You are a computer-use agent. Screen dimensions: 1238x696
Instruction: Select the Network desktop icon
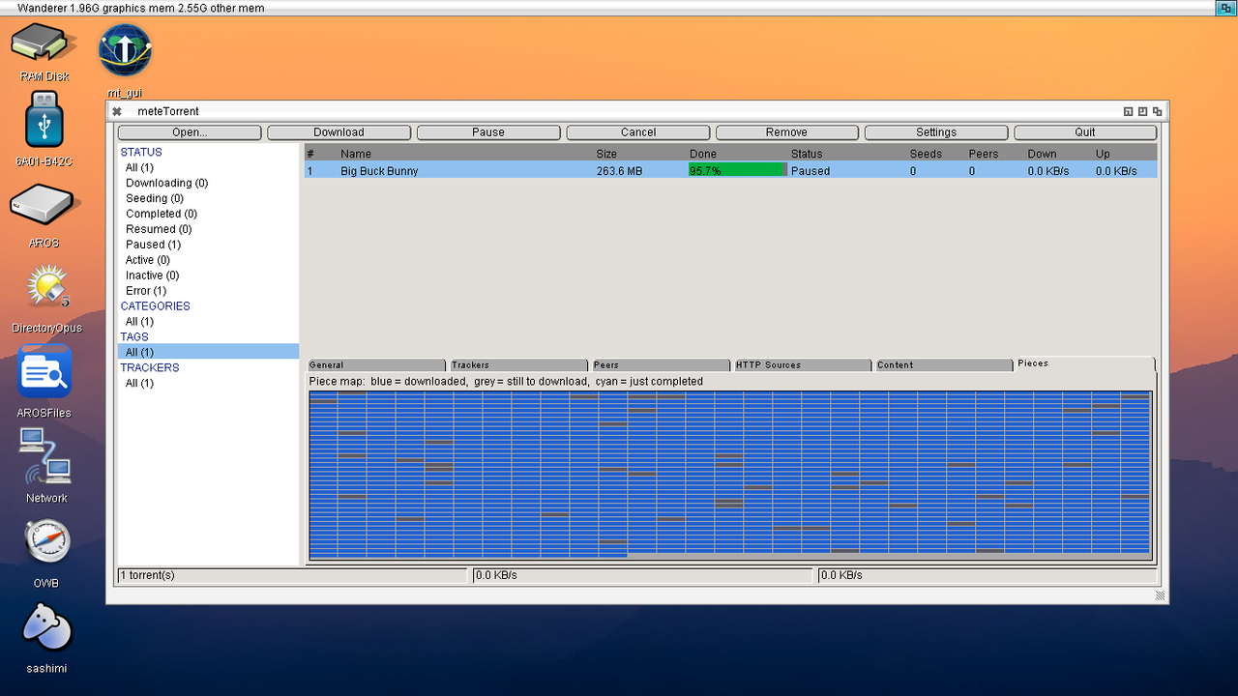46,456
